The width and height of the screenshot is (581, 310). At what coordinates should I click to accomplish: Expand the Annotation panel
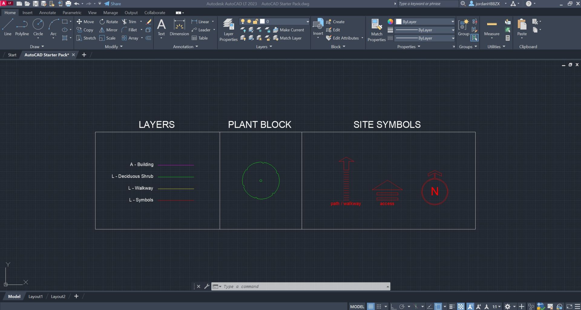tap(185, 47)
